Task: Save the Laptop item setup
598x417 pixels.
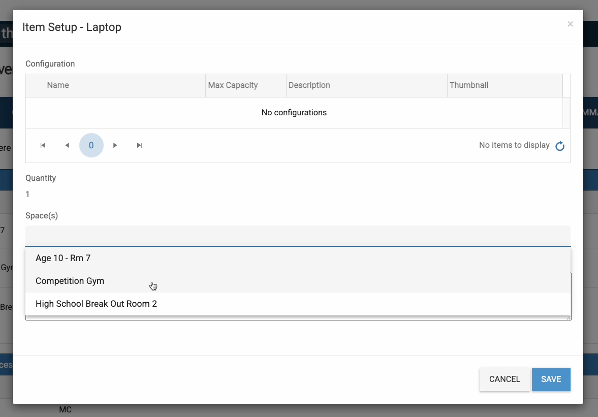Action: click(x=551, y=379)
